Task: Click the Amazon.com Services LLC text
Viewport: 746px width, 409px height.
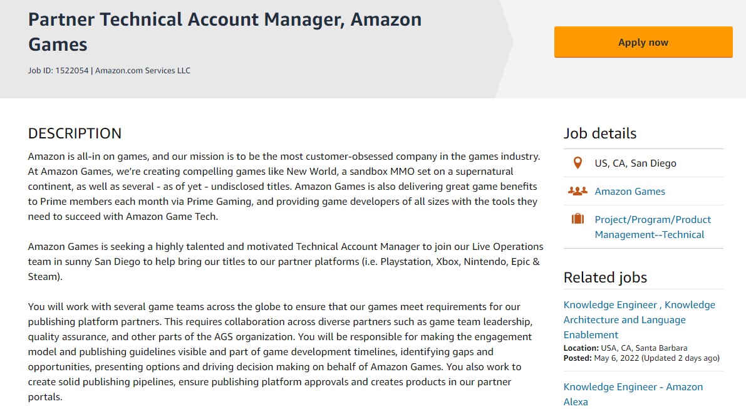Action: click(x=143, y=70)
